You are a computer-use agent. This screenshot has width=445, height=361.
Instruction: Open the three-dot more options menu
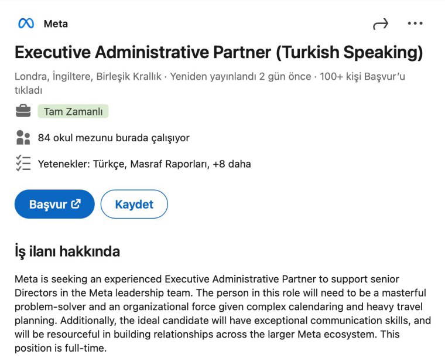tap(415, 23)
